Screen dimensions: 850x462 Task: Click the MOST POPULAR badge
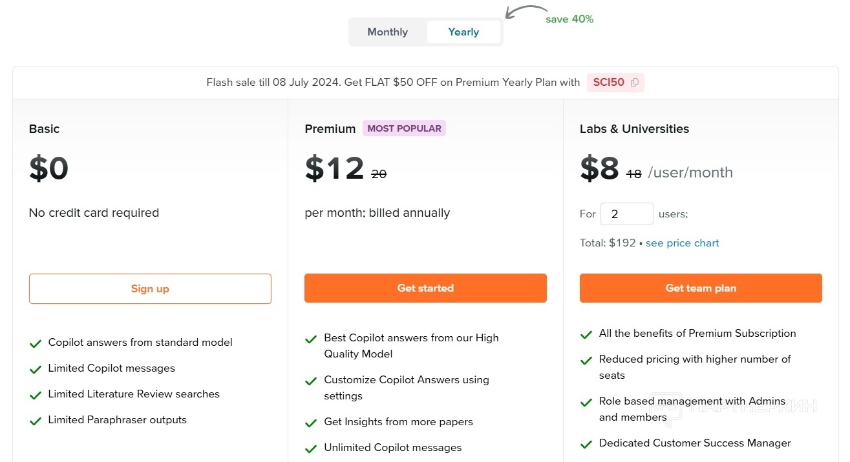click(x=404, y=128)
